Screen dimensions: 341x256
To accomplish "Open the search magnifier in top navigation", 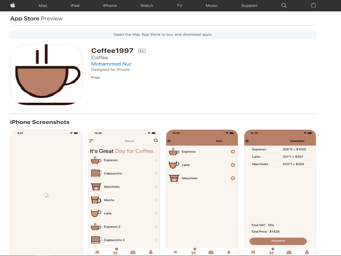I will (284, 6).
